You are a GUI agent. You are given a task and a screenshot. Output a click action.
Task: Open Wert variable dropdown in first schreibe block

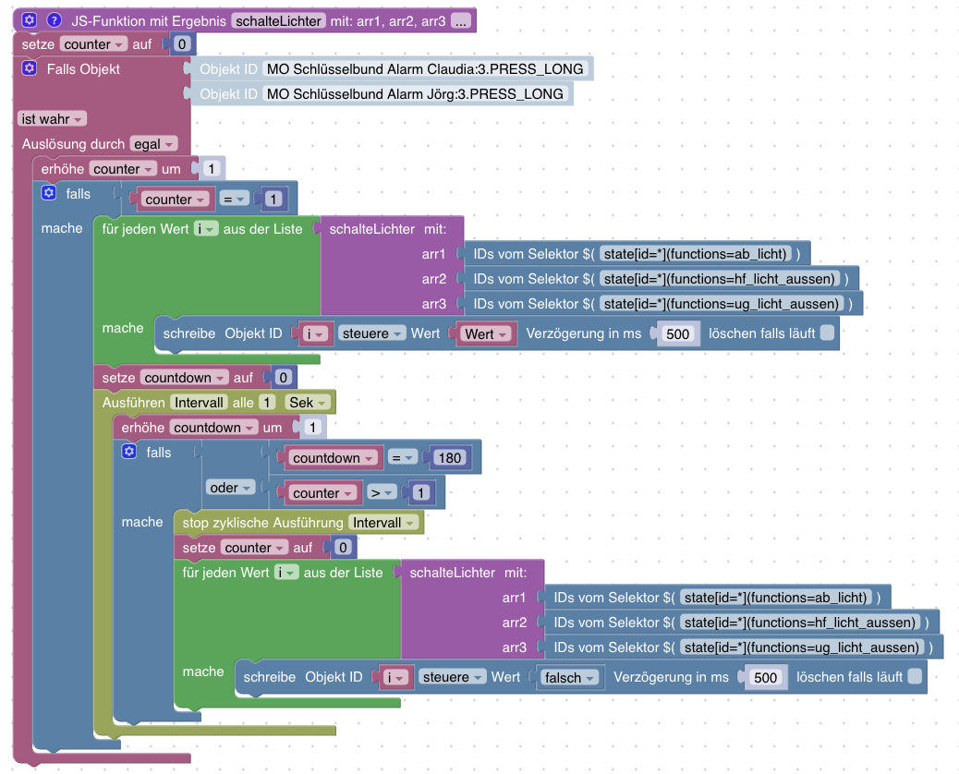[x=486, y=333]
